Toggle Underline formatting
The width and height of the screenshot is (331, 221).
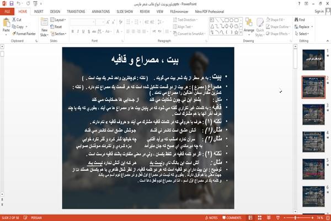pyautogui.click(x=83, y=31)
